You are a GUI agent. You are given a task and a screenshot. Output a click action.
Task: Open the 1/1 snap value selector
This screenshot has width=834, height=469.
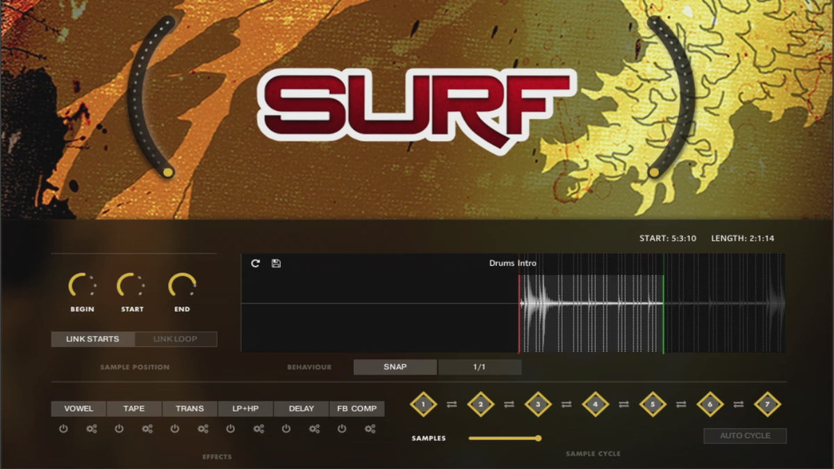tap(480, 367)
